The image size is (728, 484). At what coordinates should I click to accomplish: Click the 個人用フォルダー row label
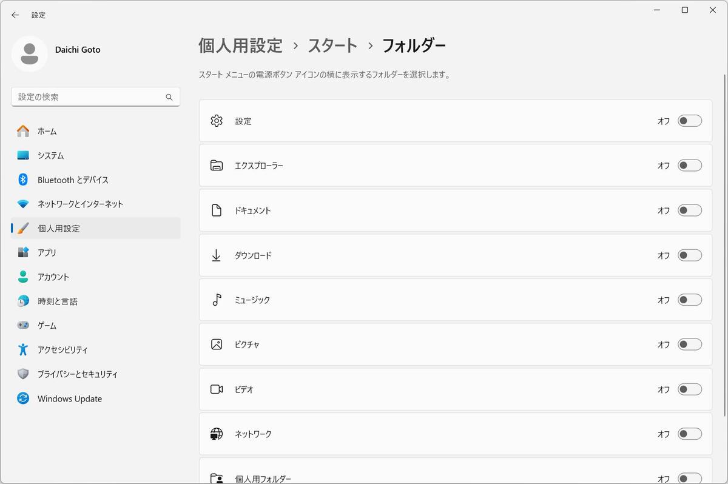(263, 479)
